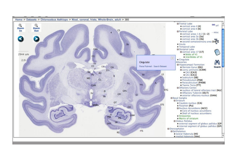Select Shell of nucleus accumbens
This screenshot has height=162, width=237.
click(197, 113)
